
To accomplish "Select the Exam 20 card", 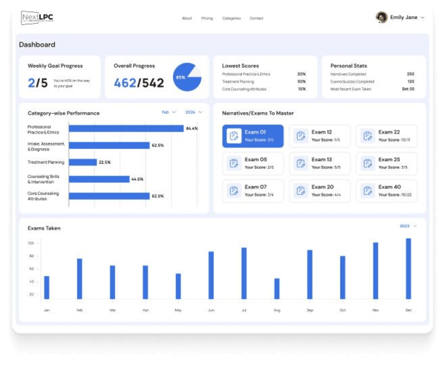I will click(x=320, y=191).
